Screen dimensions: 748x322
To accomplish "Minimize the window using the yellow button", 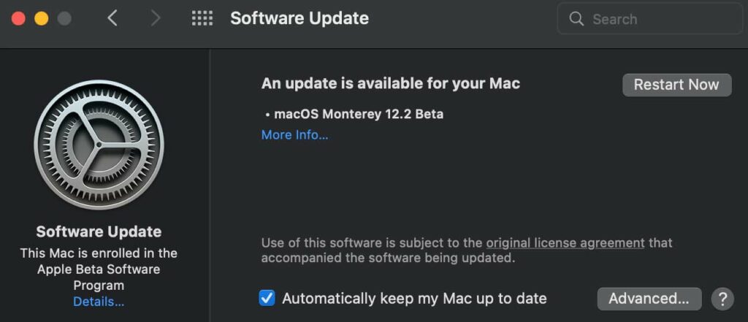I will [41, 19].
